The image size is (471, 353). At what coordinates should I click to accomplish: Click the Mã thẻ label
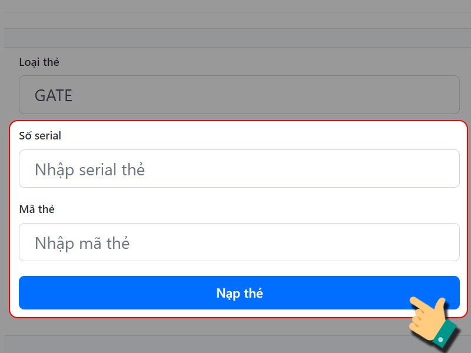click(37, 209)
